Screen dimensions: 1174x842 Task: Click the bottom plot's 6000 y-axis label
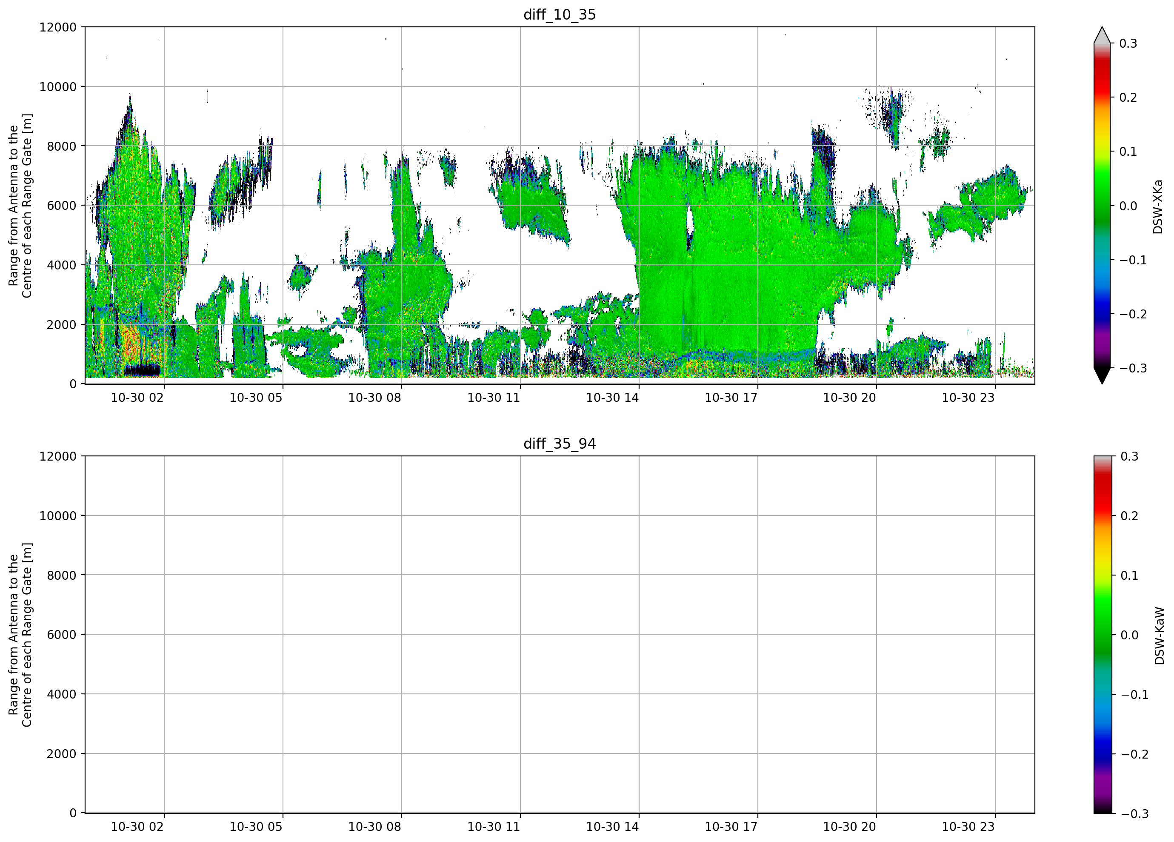[62, 635]
